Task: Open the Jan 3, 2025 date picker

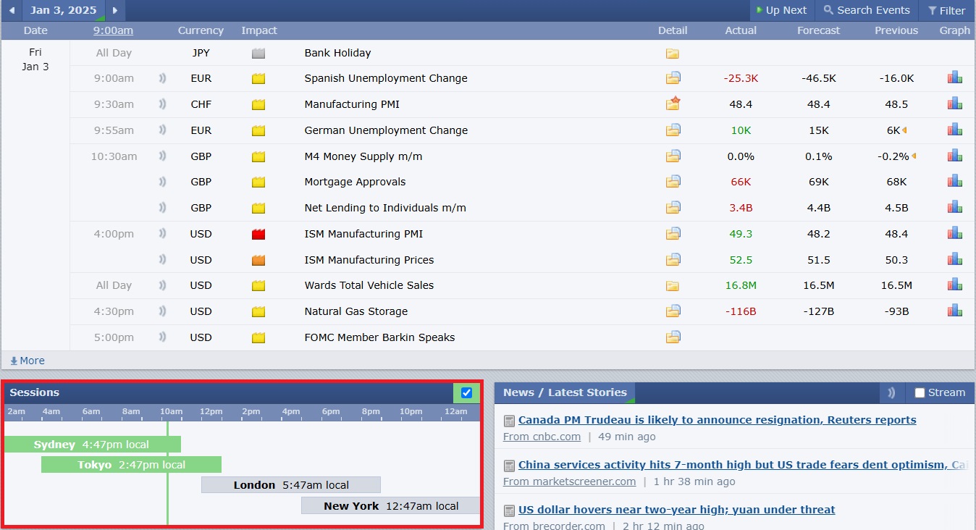Action: pos(63,10)
